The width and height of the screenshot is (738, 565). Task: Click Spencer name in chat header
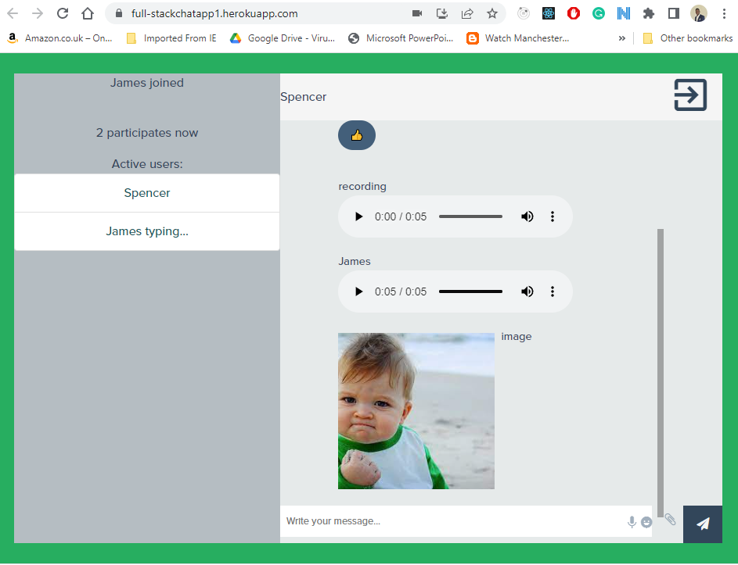[x=303, y=97]
